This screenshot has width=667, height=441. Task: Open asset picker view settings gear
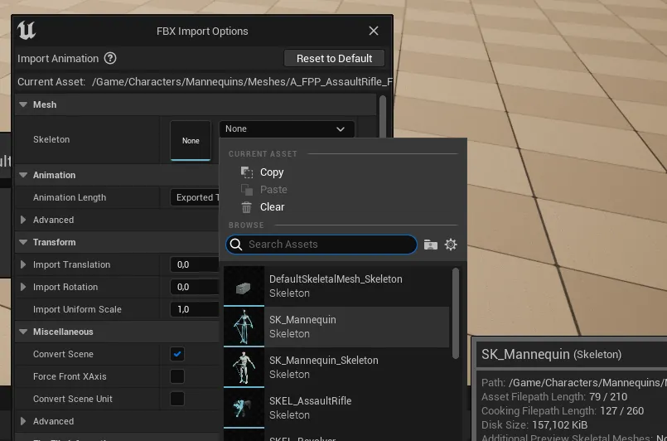tap(451, 245)
